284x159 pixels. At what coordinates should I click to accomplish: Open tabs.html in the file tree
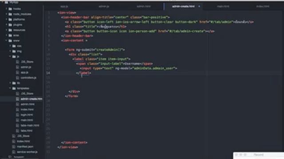[x=27, y=131]
